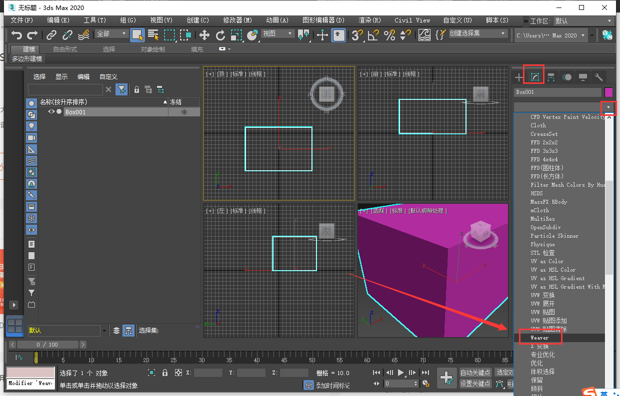The width and height of the screenshot is (620, 396).
Task: Open the Modifier List dropdown
Action: tap(608, 106)
